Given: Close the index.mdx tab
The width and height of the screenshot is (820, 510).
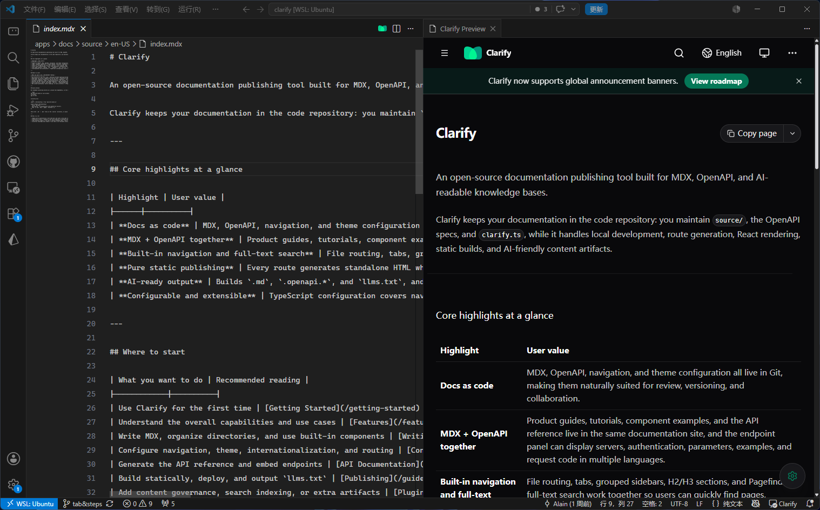Looking at the screenshot, I should [x=83, y=29].
